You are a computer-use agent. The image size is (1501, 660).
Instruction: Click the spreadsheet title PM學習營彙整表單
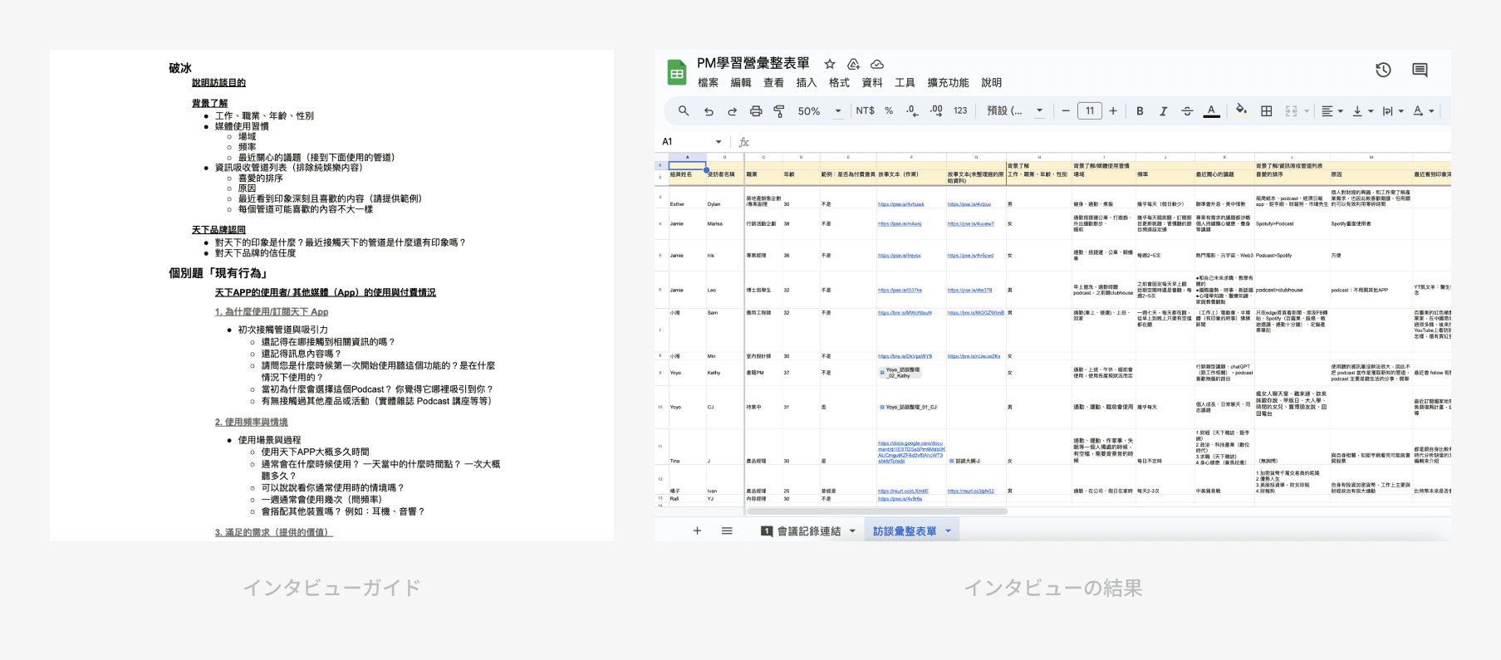pyautogui.click(x=753, y=63)
